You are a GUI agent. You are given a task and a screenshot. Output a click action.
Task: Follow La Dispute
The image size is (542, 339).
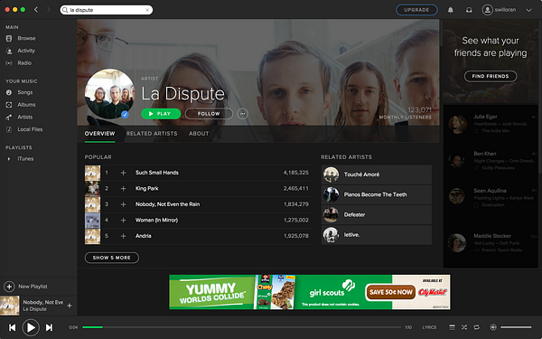click(209, 114)
